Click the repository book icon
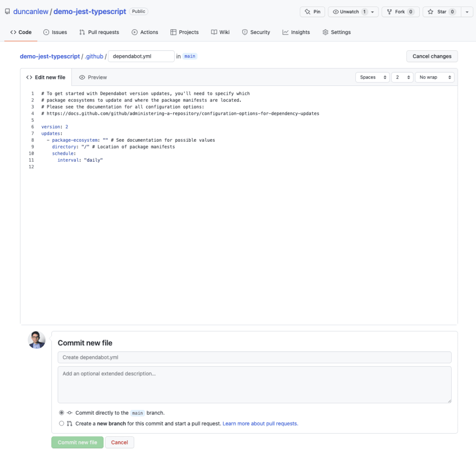 tap(7, 11)
